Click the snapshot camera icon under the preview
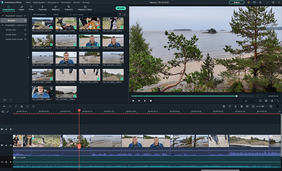The width and height of the screenshot is (282, 171). [266, 101]
